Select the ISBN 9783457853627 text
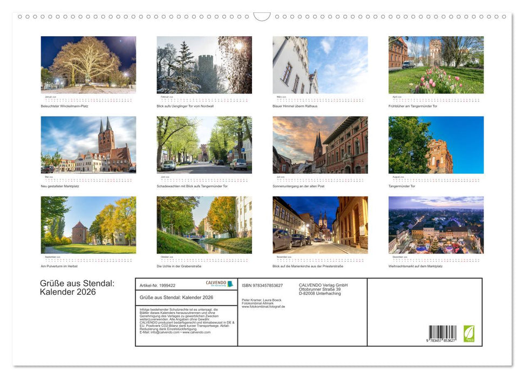The width and height of the screenshot is (524, 378). (x=262, y=285)
